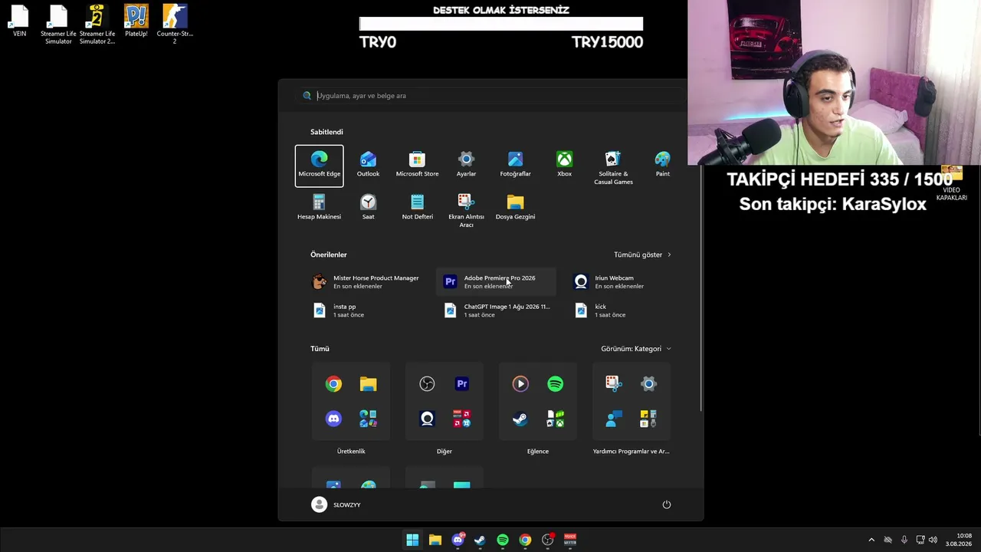Launch Outlook from the pinned section
The height and width of the screenshot is (552, 981).
(368, 165)
